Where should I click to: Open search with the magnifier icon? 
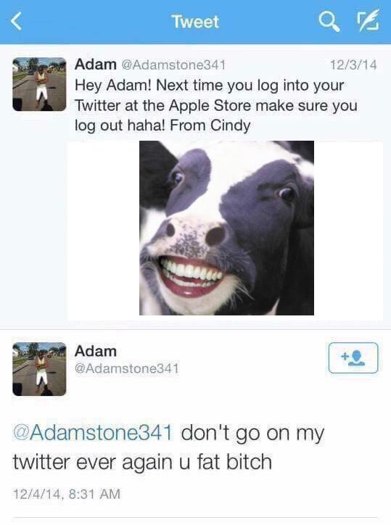coord(329,22)
